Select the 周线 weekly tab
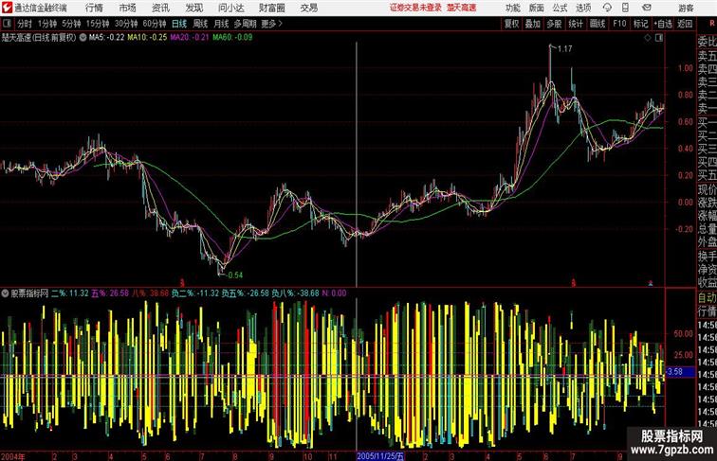The height and width of the screenshot is (461, 717). coord(200,24)
